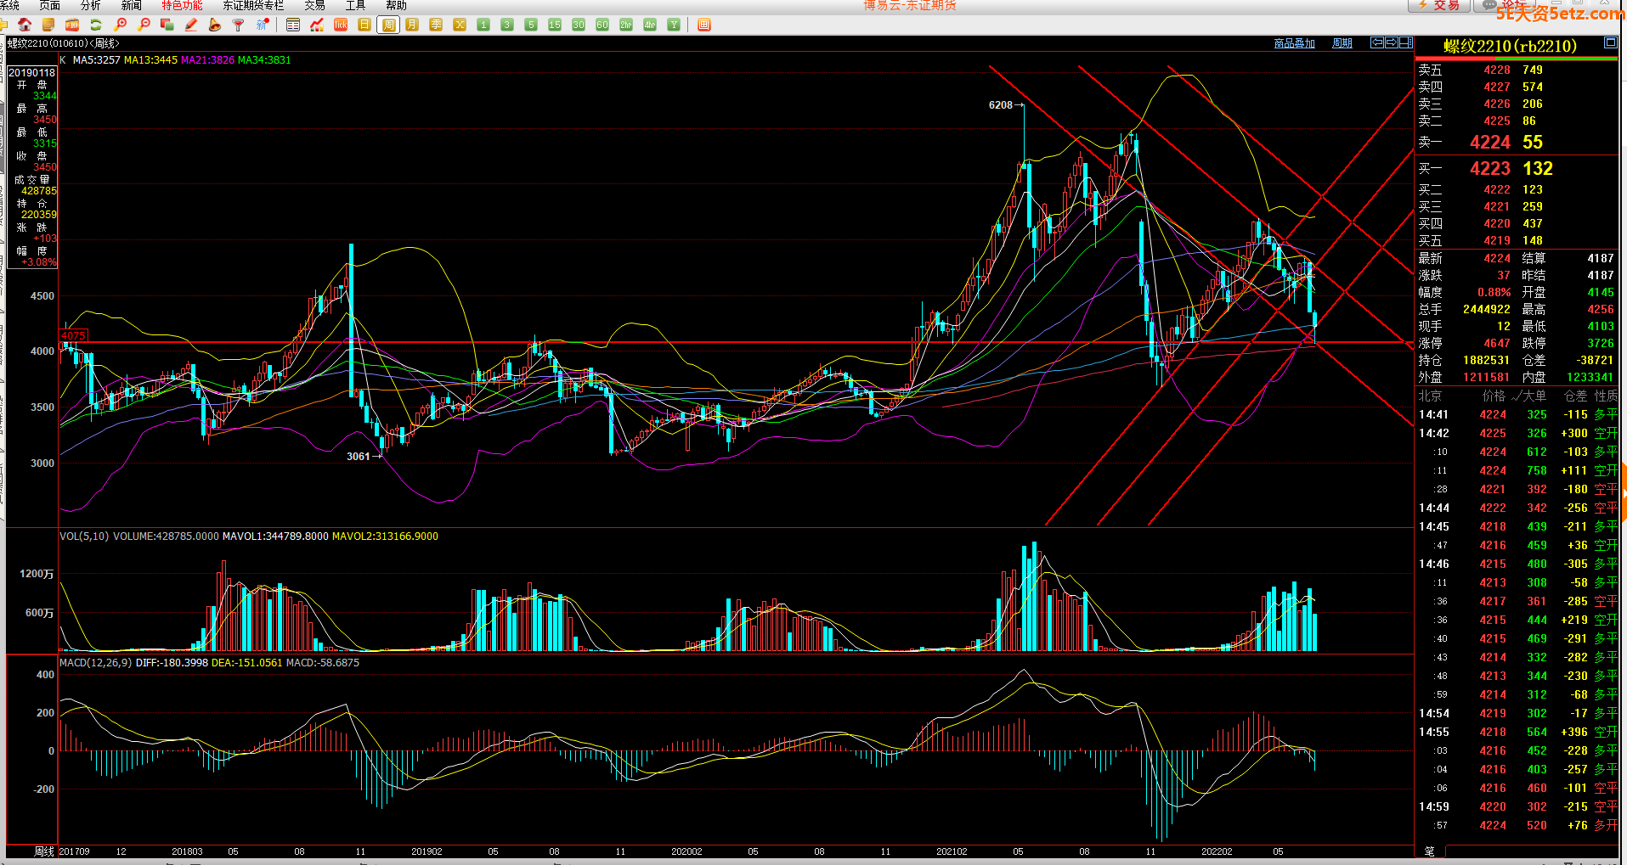Click the 买五 price 4219 row

(x=1517, y=241)
